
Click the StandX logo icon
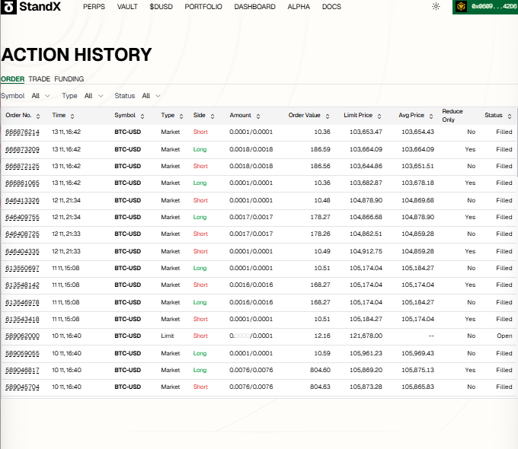[8, 7]
